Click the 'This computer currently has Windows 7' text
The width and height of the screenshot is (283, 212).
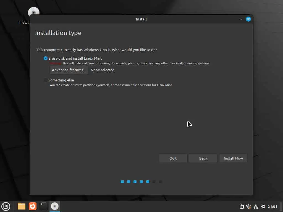[96, 50]
